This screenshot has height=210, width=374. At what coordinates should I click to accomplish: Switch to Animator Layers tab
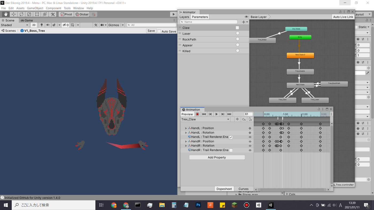(x=184, y=17)
